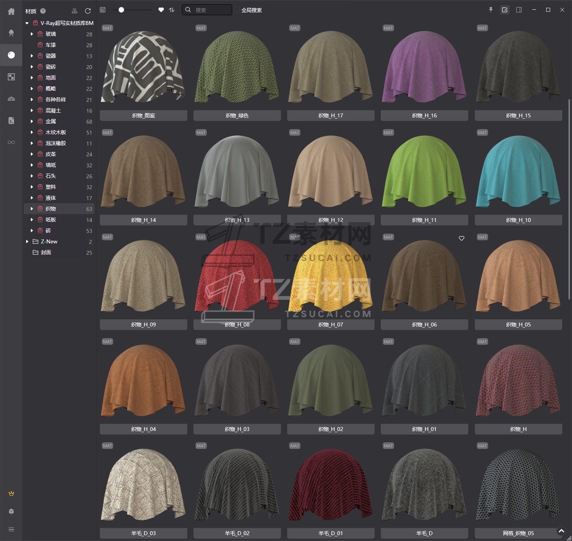Screen dimensions: 572x541
Task: Click the sort order arrows icon
Action: [x=172, y=10]
